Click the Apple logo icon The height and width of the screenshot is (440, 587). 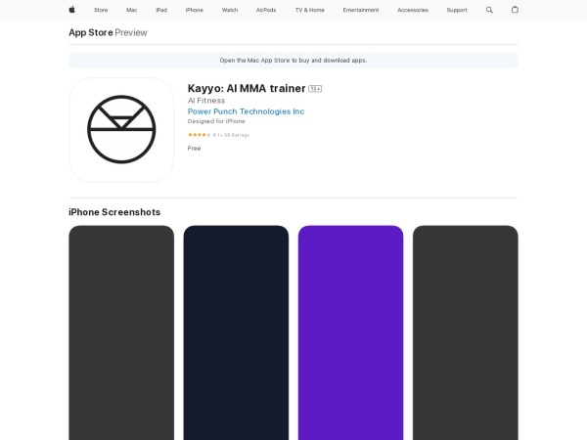tap(71, 10)
